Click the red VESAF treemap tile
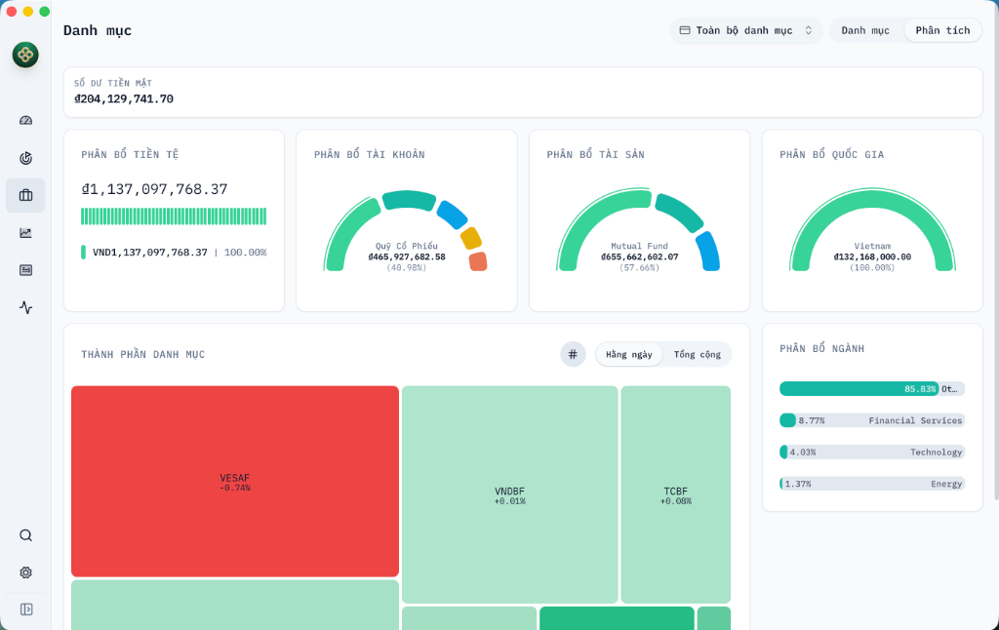This screenshot has height=630, width=999. [235, 481]
